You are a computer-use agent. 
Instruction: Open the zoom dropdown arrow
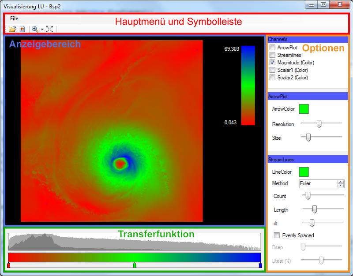coord(42,30)
